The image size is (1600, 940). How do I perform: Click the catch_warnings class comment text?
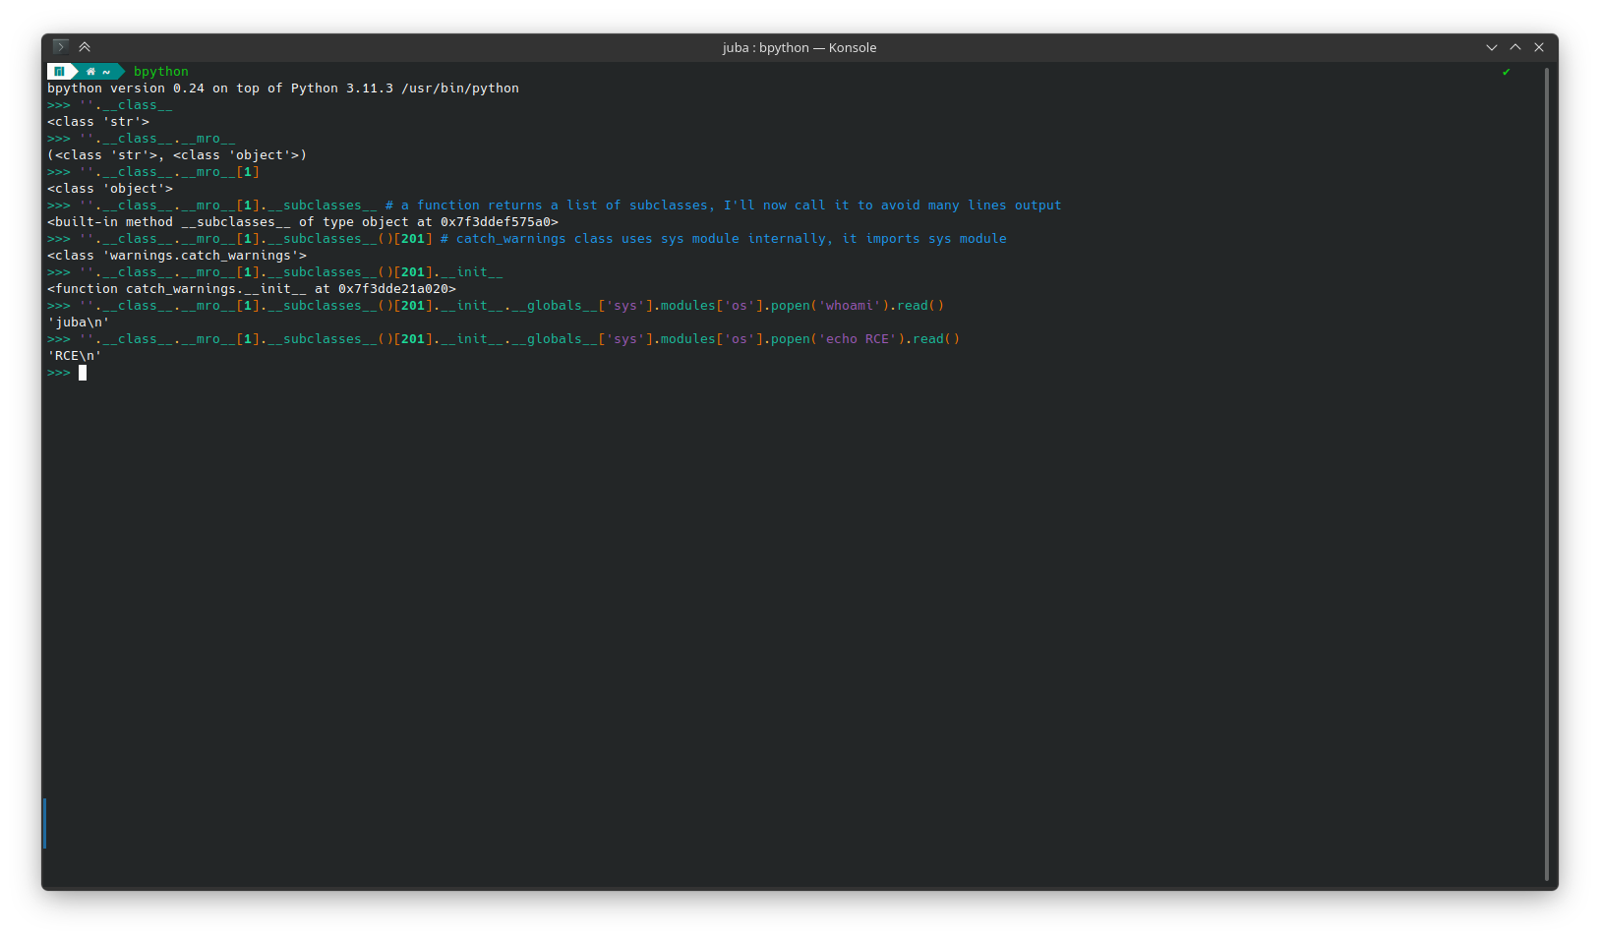click(724, 239)
